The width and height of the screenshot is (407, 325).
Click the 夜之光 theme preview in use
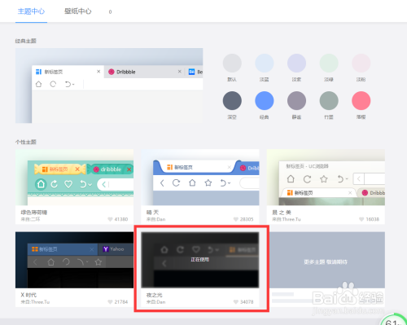click(x=200, y=260)
